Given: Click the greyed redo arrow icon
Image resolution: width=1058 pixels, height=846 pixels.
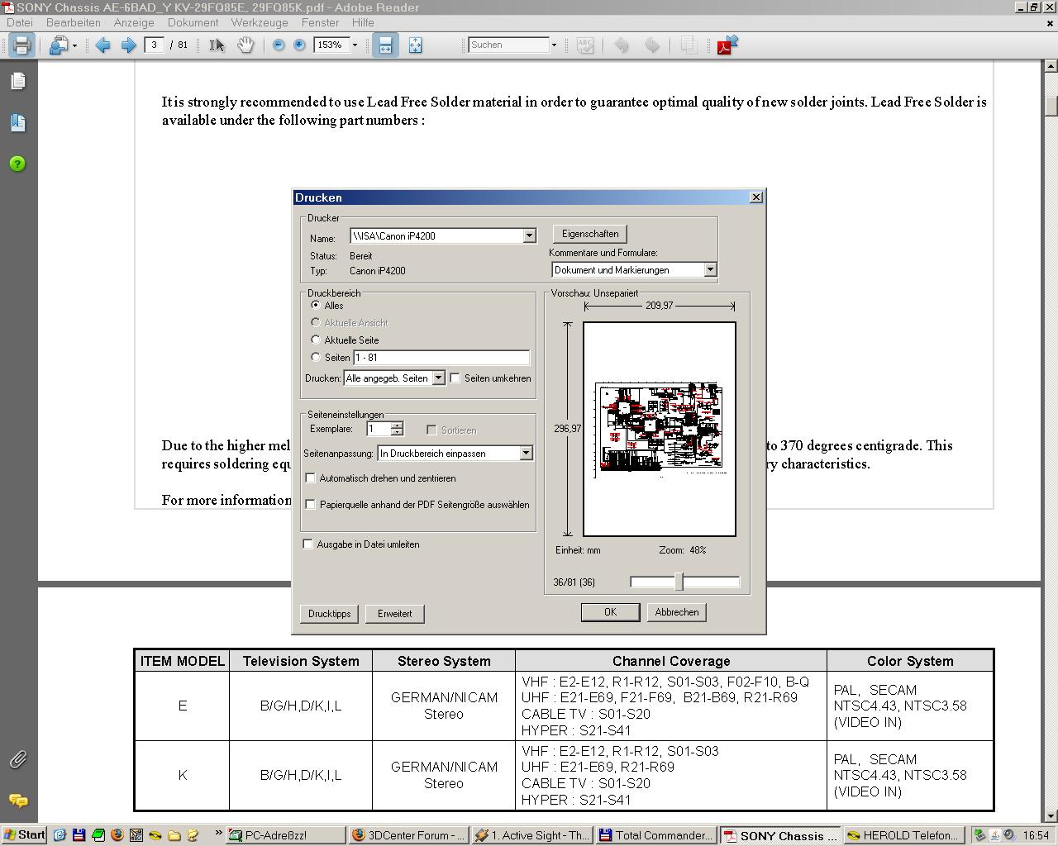Looking at the screenshot, I should 652,45.
